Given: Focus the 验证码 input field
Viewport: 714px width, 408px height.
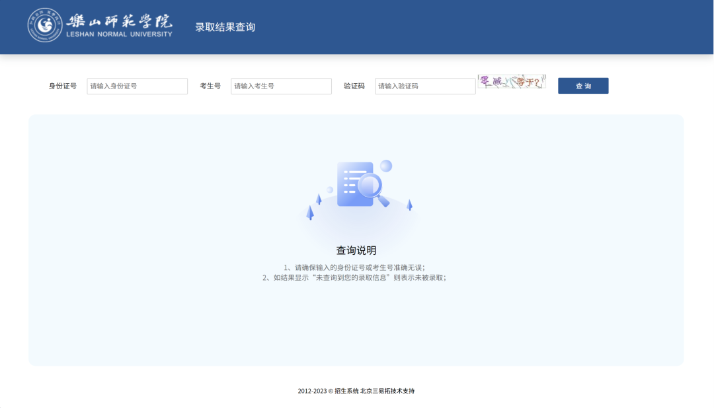Looking at the screenshot, I should tap(425, 86).
